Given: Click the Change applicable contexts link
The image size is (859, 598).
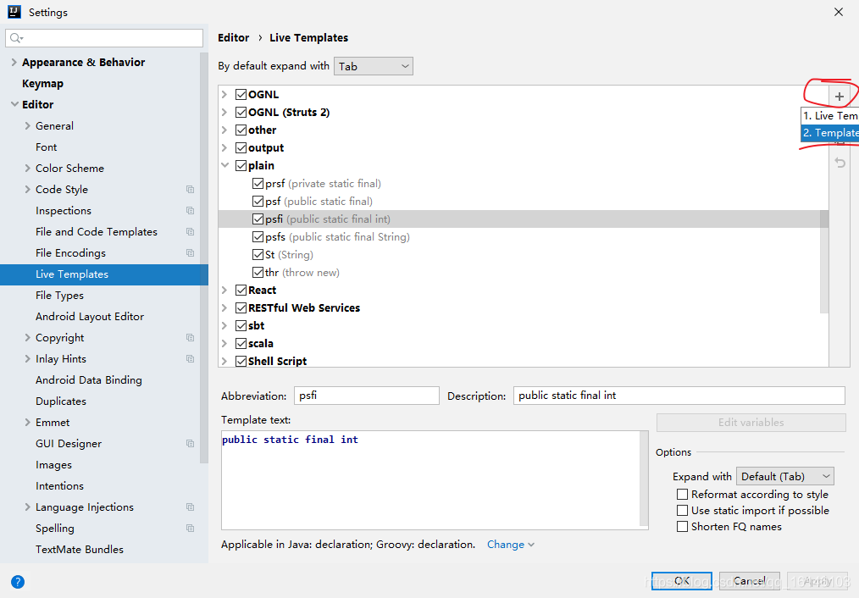Looking at the screenshot, I should [511, 545].
